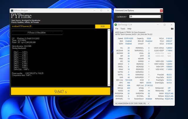This screenshot has width=188, height=119.
Task: Click the yellow 9.647 s result bar
Action: (61, 91)
